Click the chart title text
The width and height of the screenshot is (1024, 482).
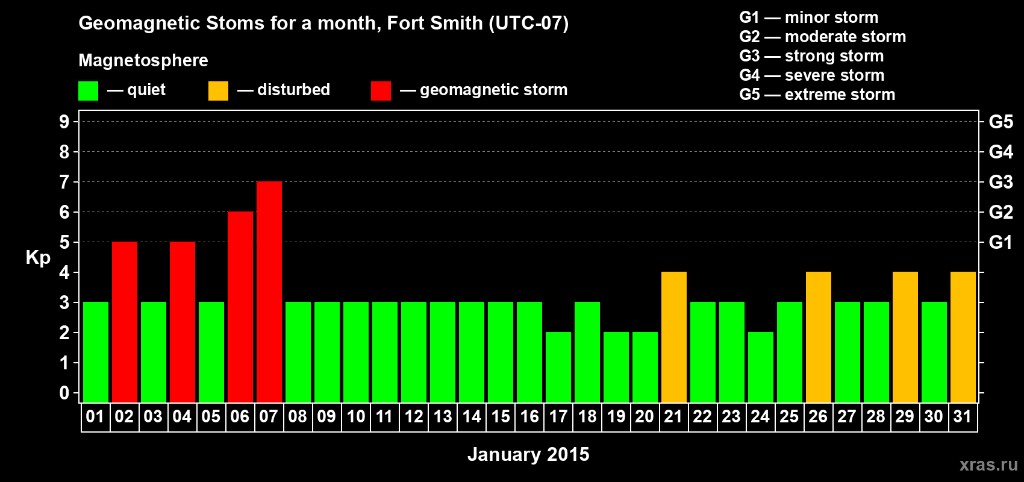323,23
